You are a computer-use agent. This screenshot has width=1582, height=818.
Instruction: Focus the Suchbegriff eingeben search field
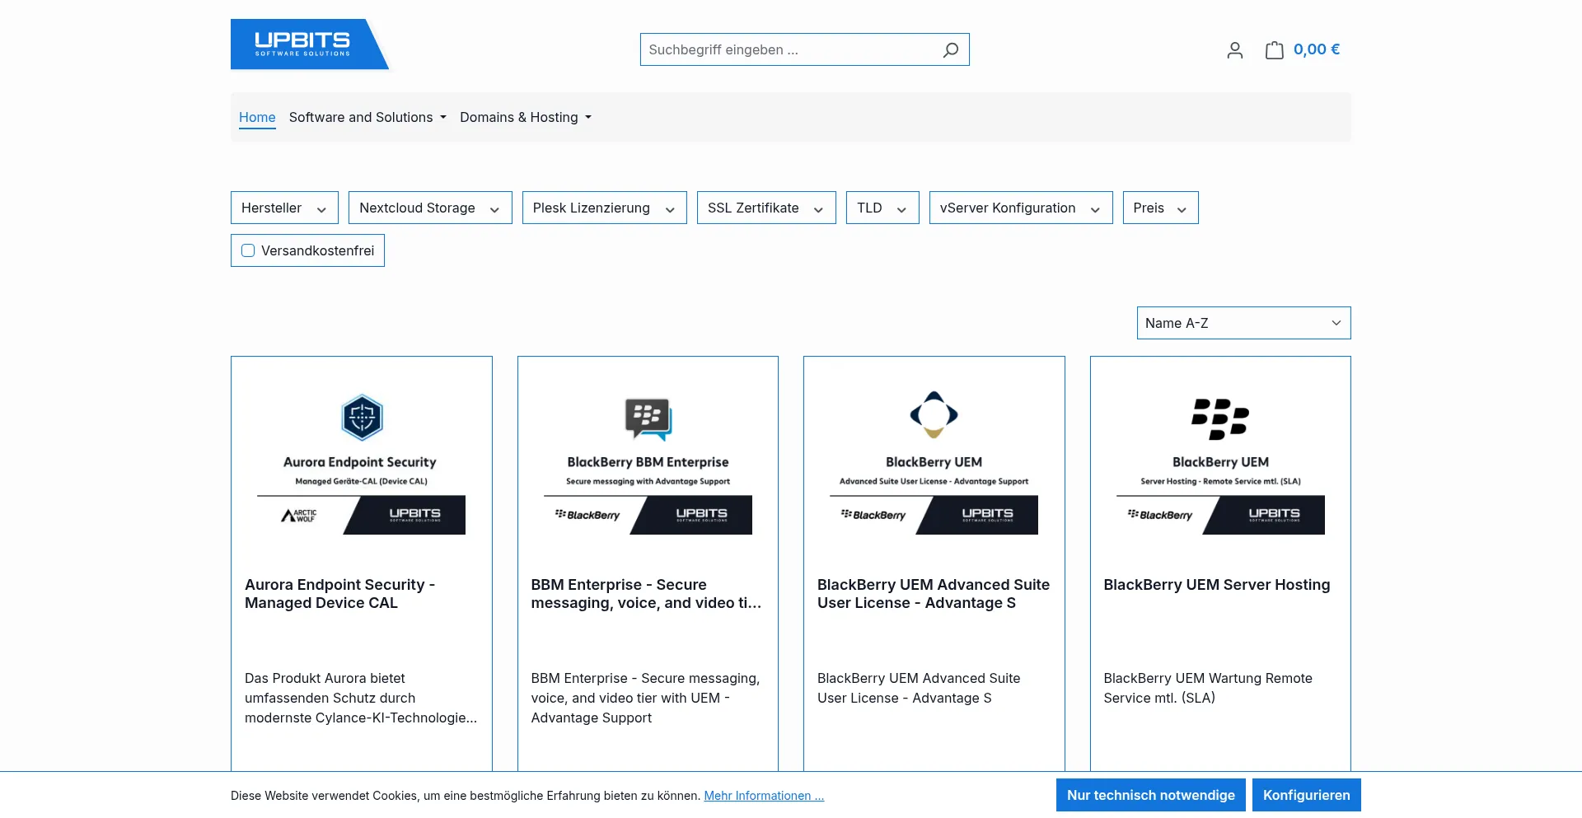click(x=791, y=49)
